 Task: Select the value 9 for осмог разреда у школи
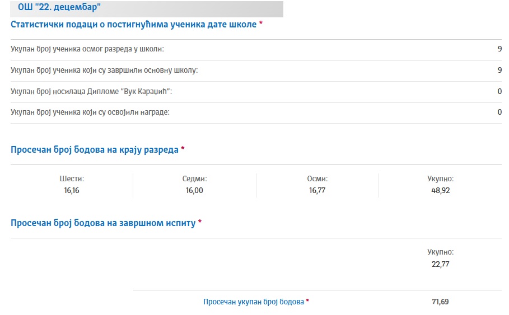(499, 49)
